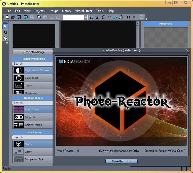
Task: Click Open Main Image button
Action: click(33, 52)
